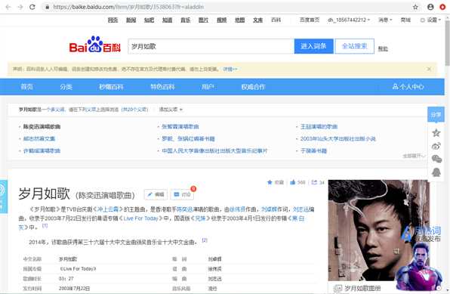
Task: Close the yellow notice banner
Action: pos(429,69)
